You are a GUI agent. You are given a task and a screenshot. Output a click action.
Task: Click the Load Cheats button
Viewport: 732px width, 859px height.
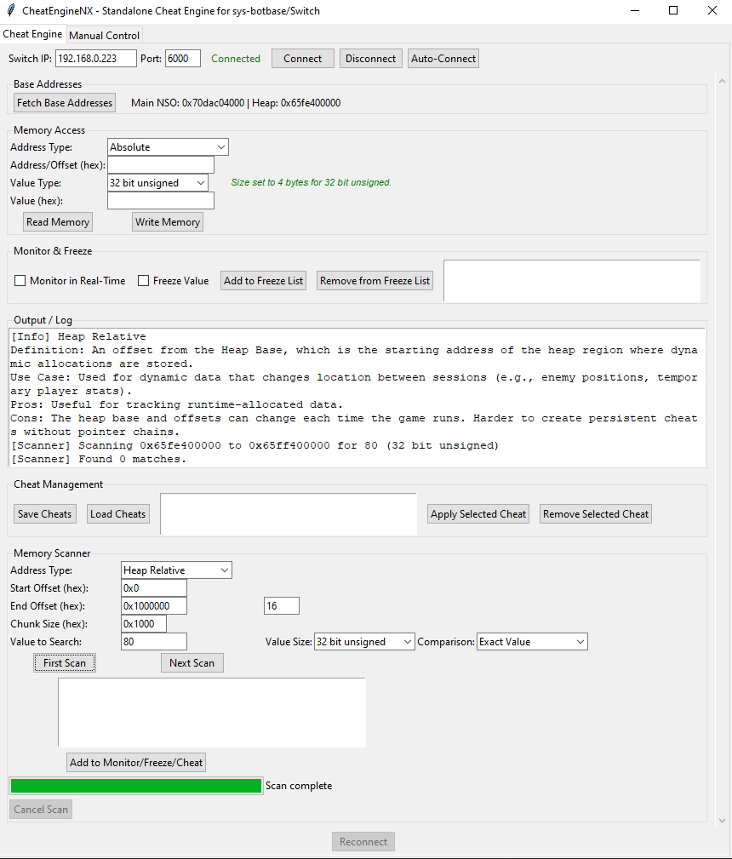coord(117,514)
